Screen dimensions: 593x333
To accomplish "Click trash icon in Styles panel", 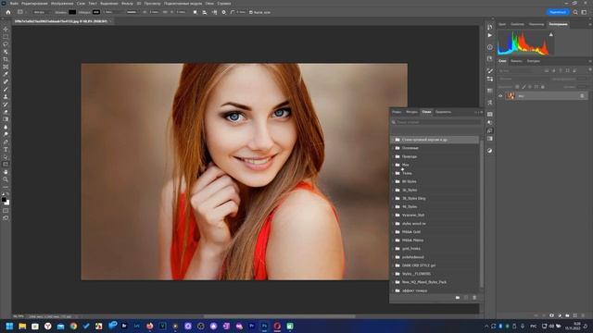I will click(474, 298).
